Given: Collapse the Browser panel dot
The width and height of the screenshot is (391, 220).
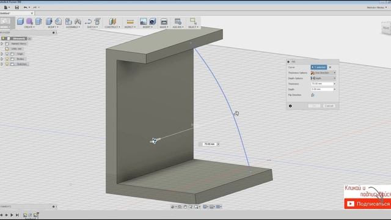Looking at the screenshot, I should (53, 32).
